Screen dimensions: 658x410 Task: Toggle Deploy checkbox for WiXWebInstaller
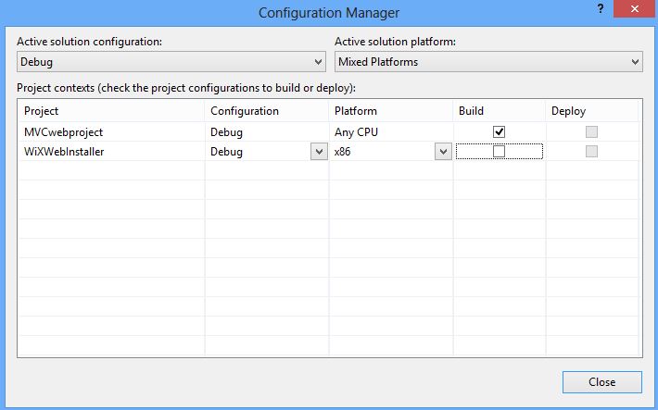pyautogui.click(x=591, y=152)
